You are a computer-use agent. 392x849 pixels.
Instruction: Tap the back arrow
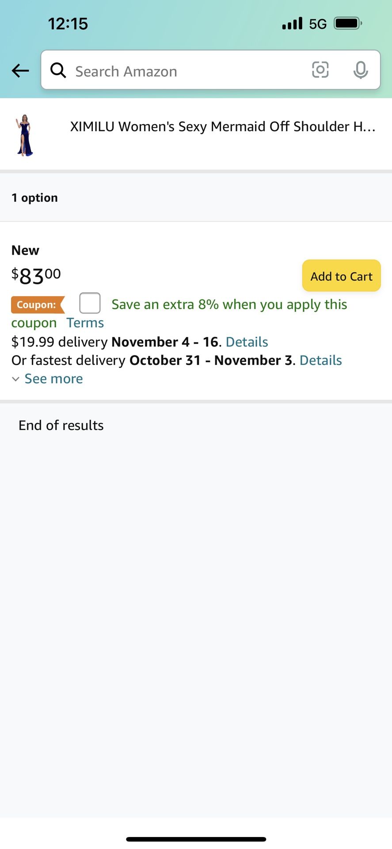pos(20,71)
